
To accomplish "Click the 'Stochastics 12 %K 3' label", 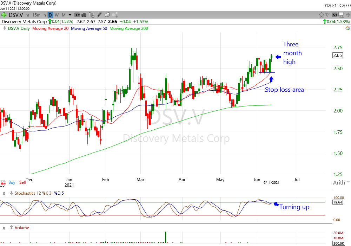I will coord(33,193).
